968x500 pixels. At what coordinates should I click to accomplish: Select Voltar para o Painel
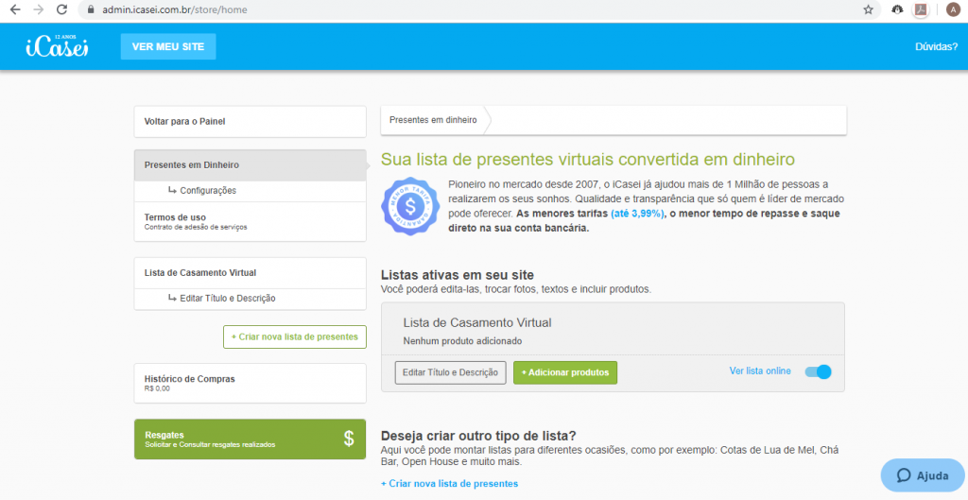coord(250,122)
